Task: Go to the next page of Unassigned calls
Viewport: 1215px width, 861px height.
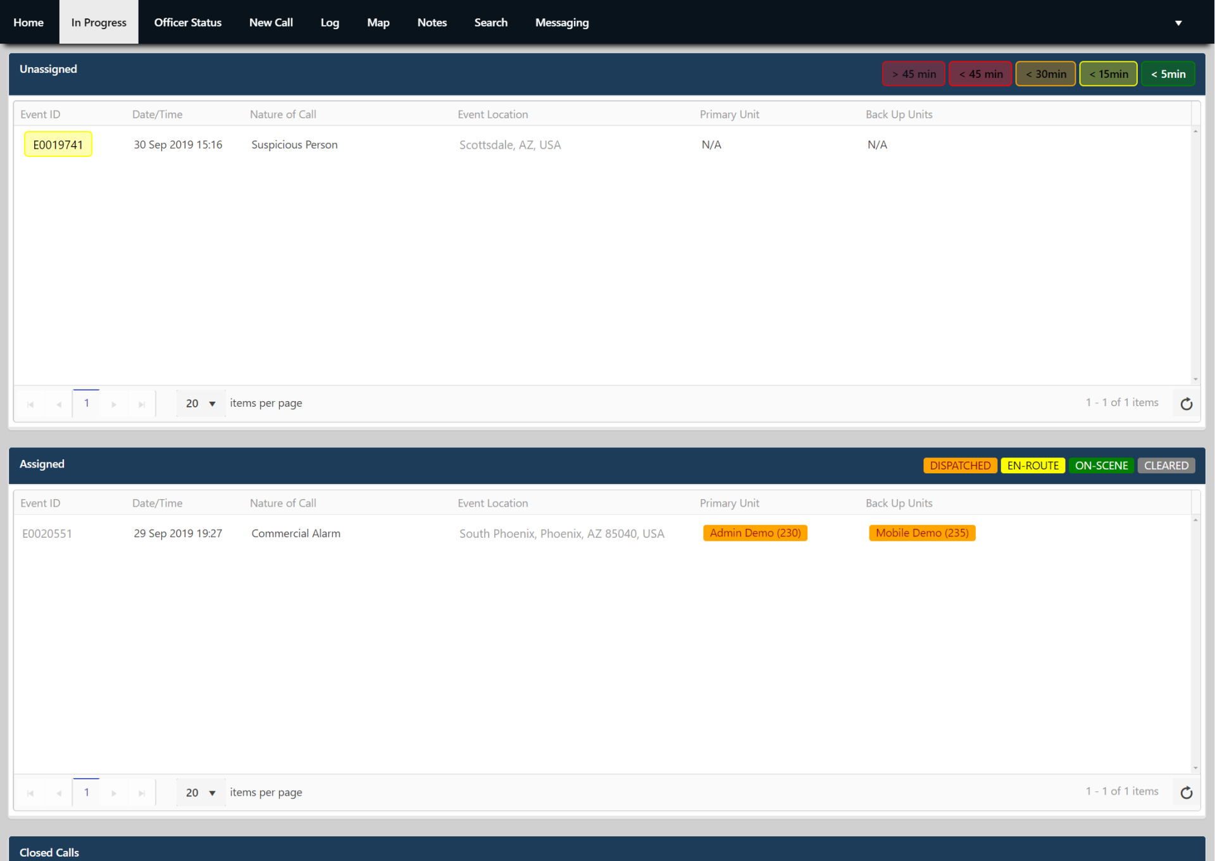Action: [114, 403]
